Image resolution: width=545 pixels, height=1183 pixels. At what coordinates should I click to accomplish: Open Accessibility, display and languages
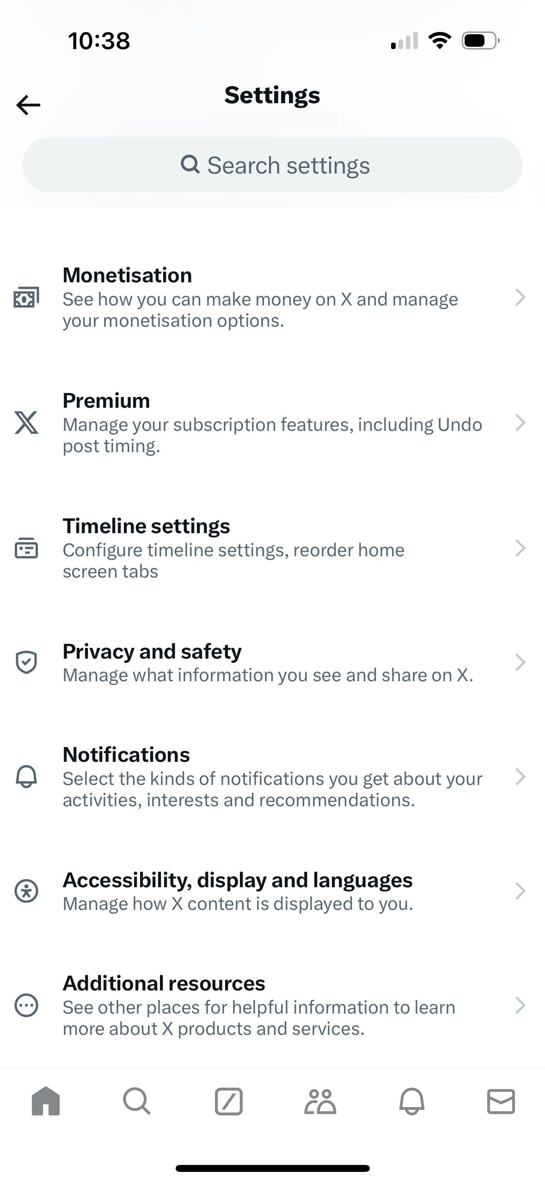pyautogui.click(x=238, y=891)
